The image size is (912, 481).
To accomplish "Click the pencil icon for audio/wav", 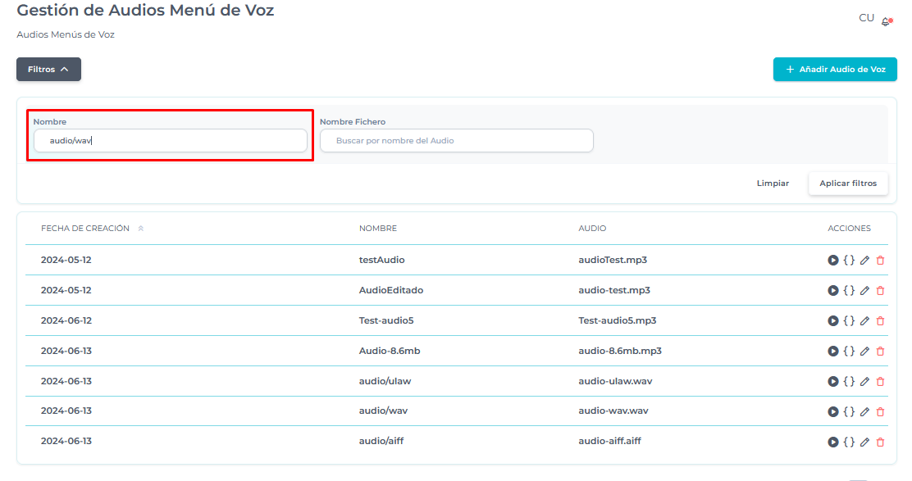I will (x=864, y=411).
